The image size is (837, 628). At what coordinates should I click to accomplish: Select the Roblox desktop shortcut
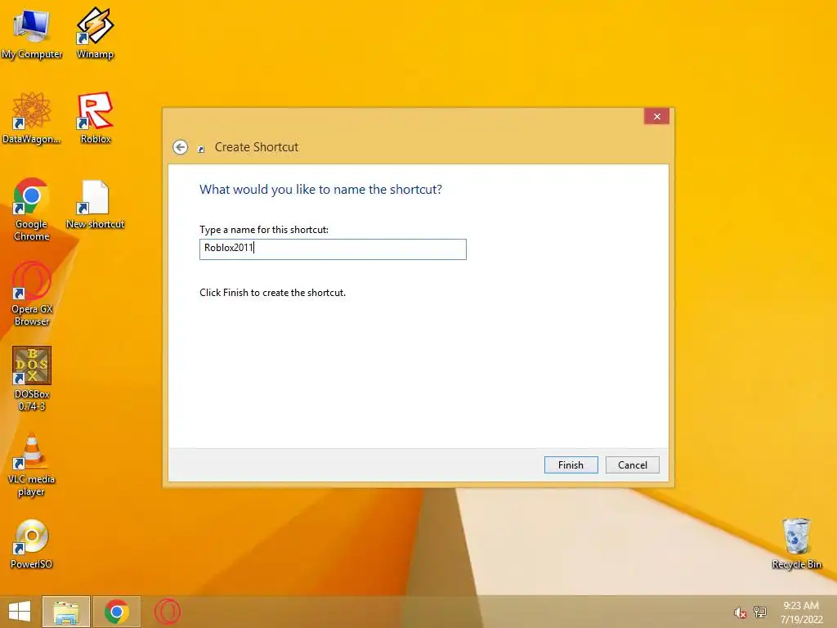[95, 118]
